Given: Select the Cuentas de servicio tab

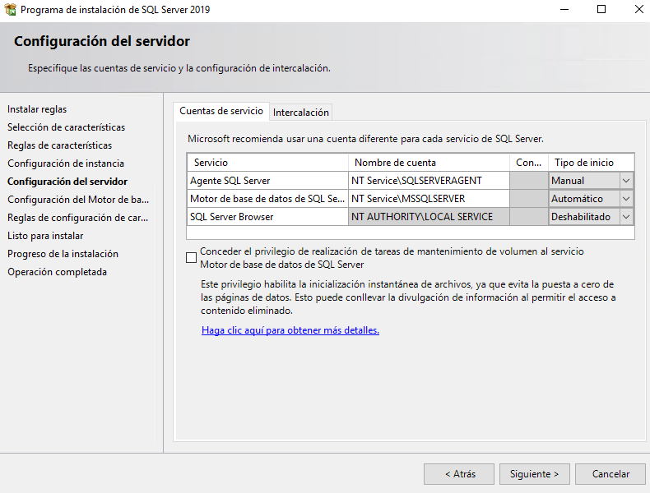Looking at the screenshot, I should (221, 111).
